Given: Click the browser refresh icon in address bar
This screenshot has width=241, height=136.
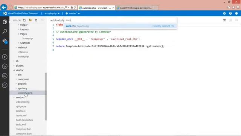Looking at the screenshot, I should pyautogui.click(x=75, y=8).
